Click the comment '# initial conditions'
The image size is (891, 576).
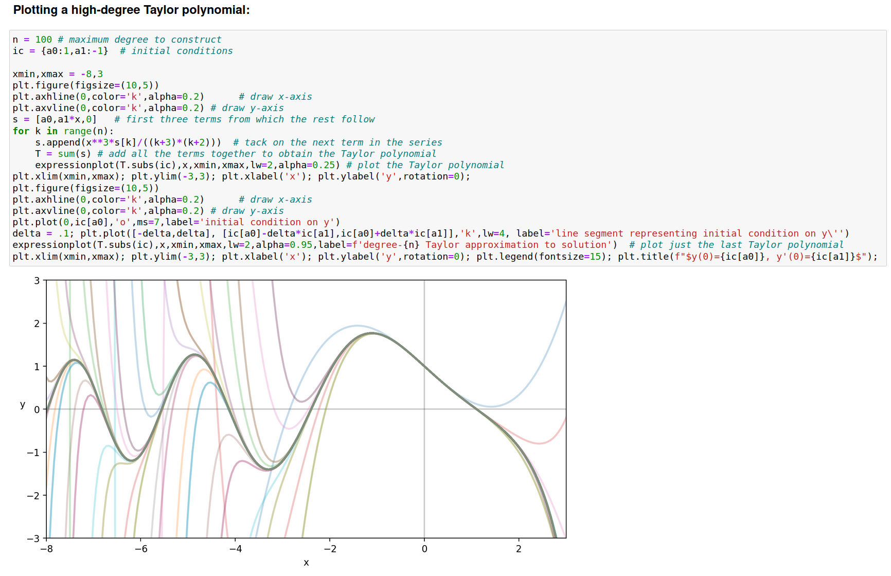176,51
